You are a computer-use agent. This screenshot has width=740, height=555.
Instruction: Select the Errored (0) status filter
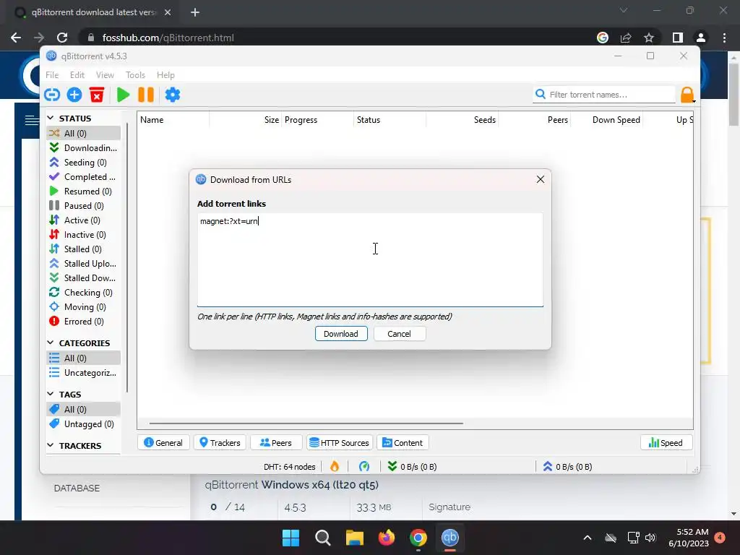point(84,322)
